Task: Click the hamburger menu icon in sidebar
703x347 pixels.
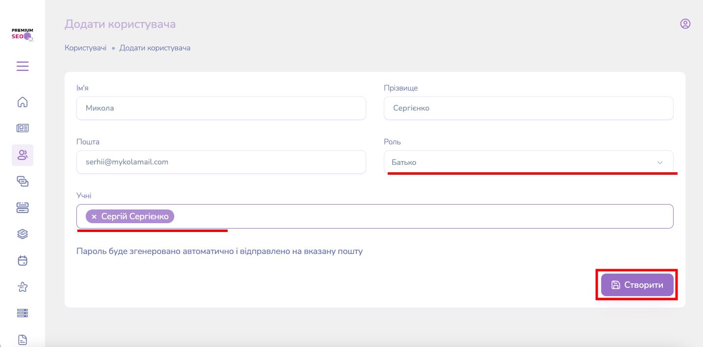Action: coord(23,66)
